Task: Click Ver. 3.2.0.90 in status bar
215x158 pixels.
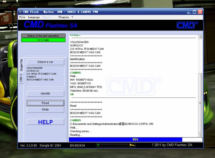Action: [x=29, y=145]
